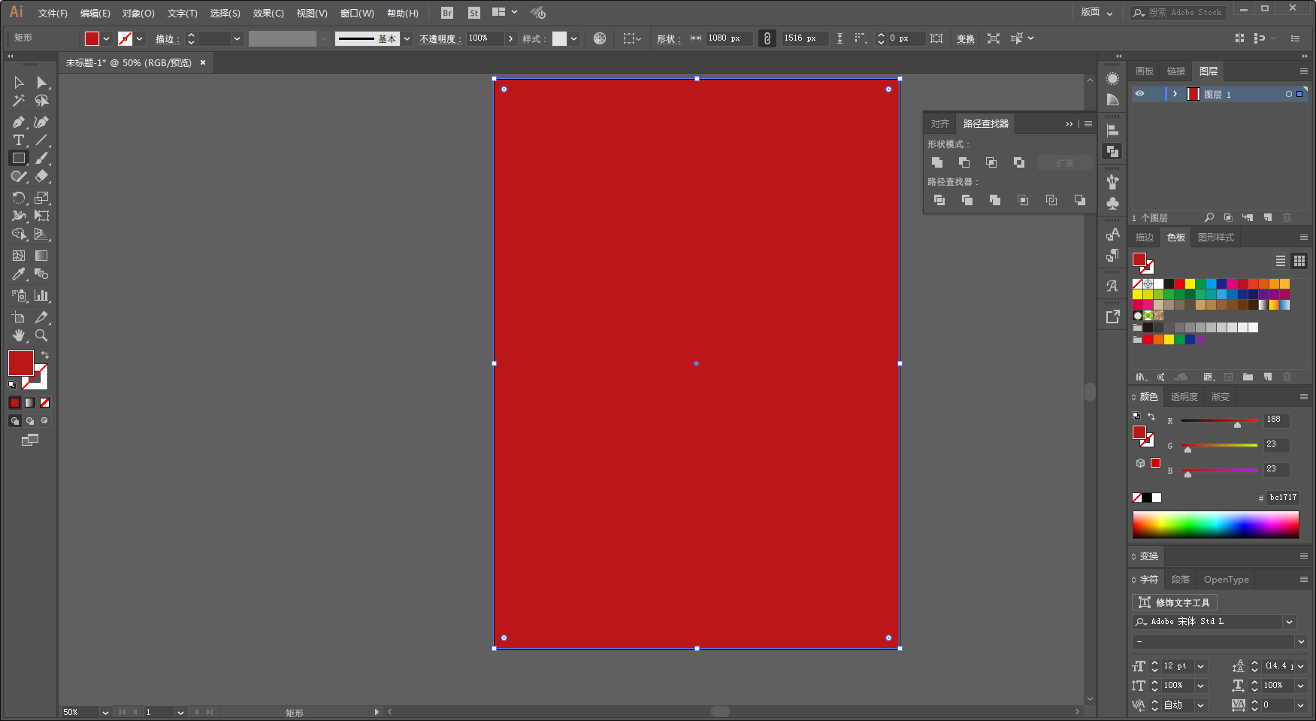Open the 版面 workspace dropdown
The height and width of the screenshot is (721, 1316).
(1097, 12)
